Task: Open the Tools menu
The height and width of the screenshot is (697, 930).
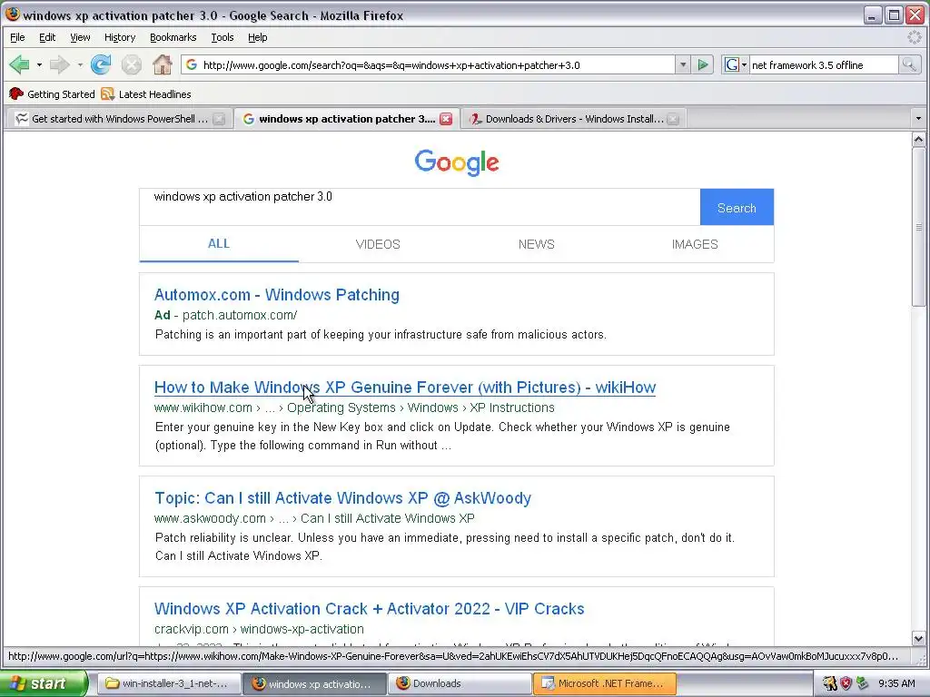Action: (x=223, y=37)
